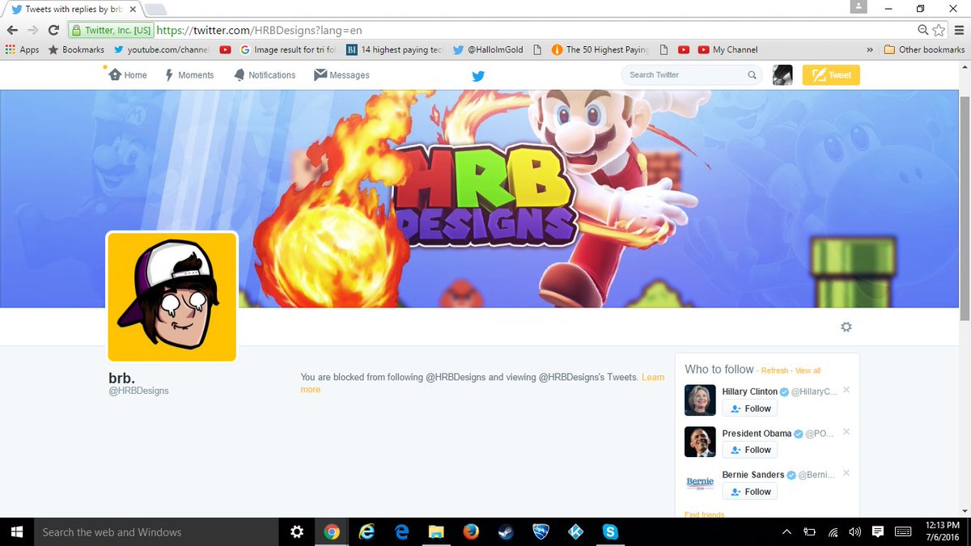Click the yellow Tweet button
Screen dimensions: 971x546
831,74
